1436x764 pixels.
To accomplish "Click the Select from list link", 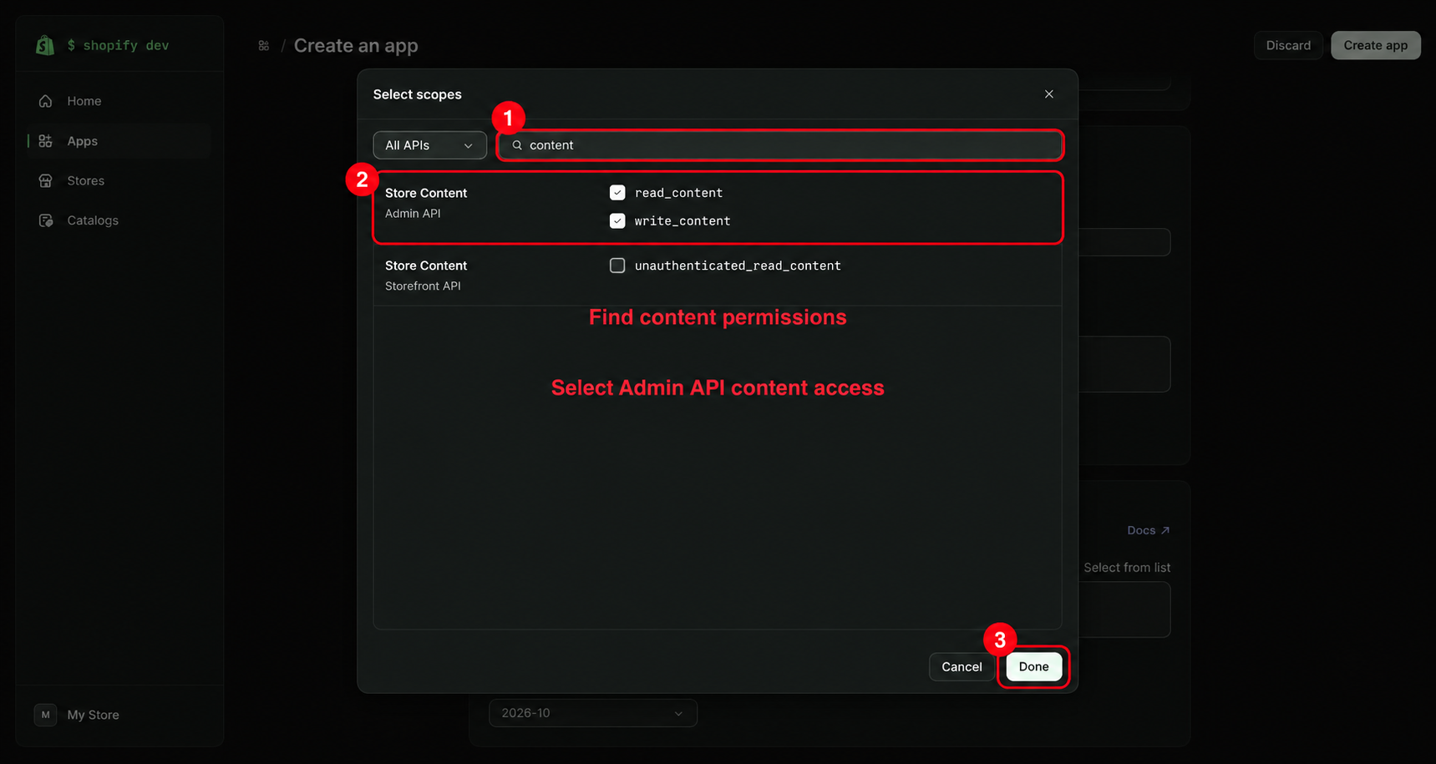I will click(x=1127, y=568).
